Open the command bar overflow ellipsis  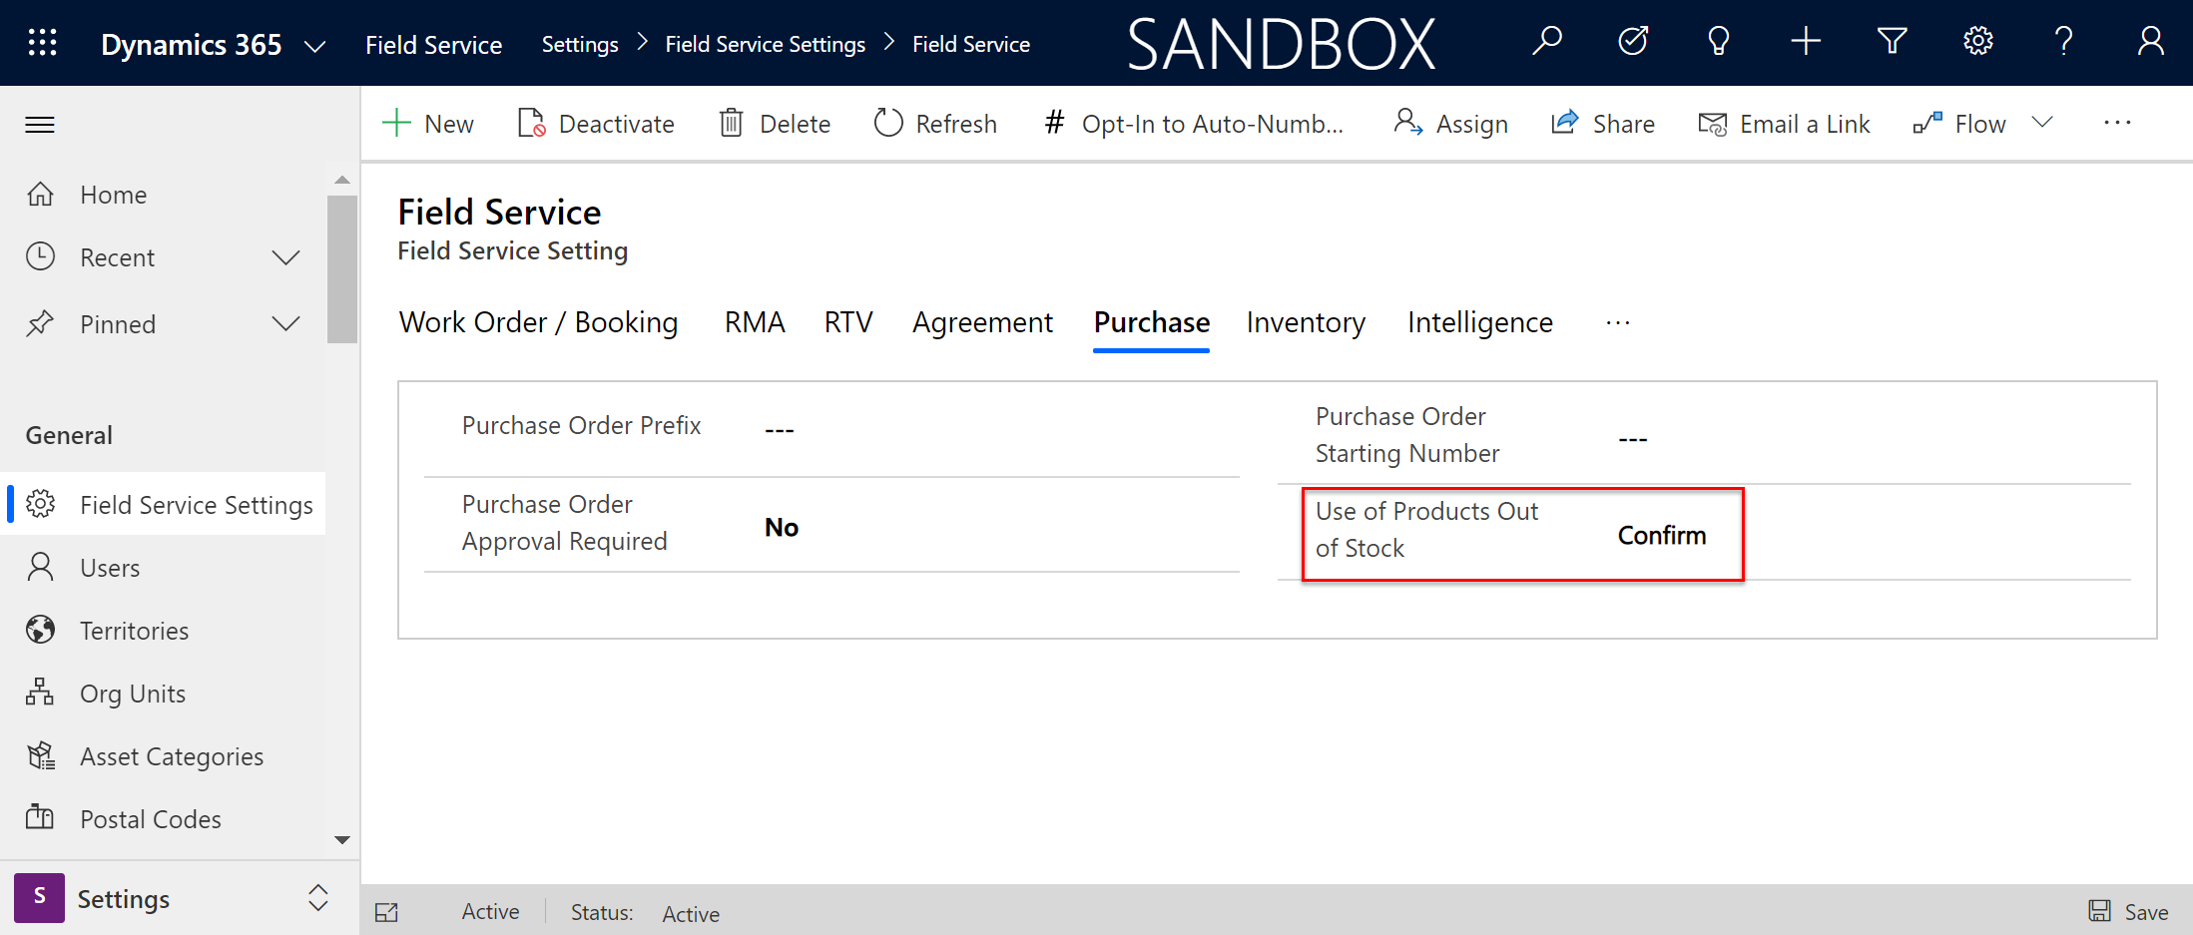click(2117, 123)
